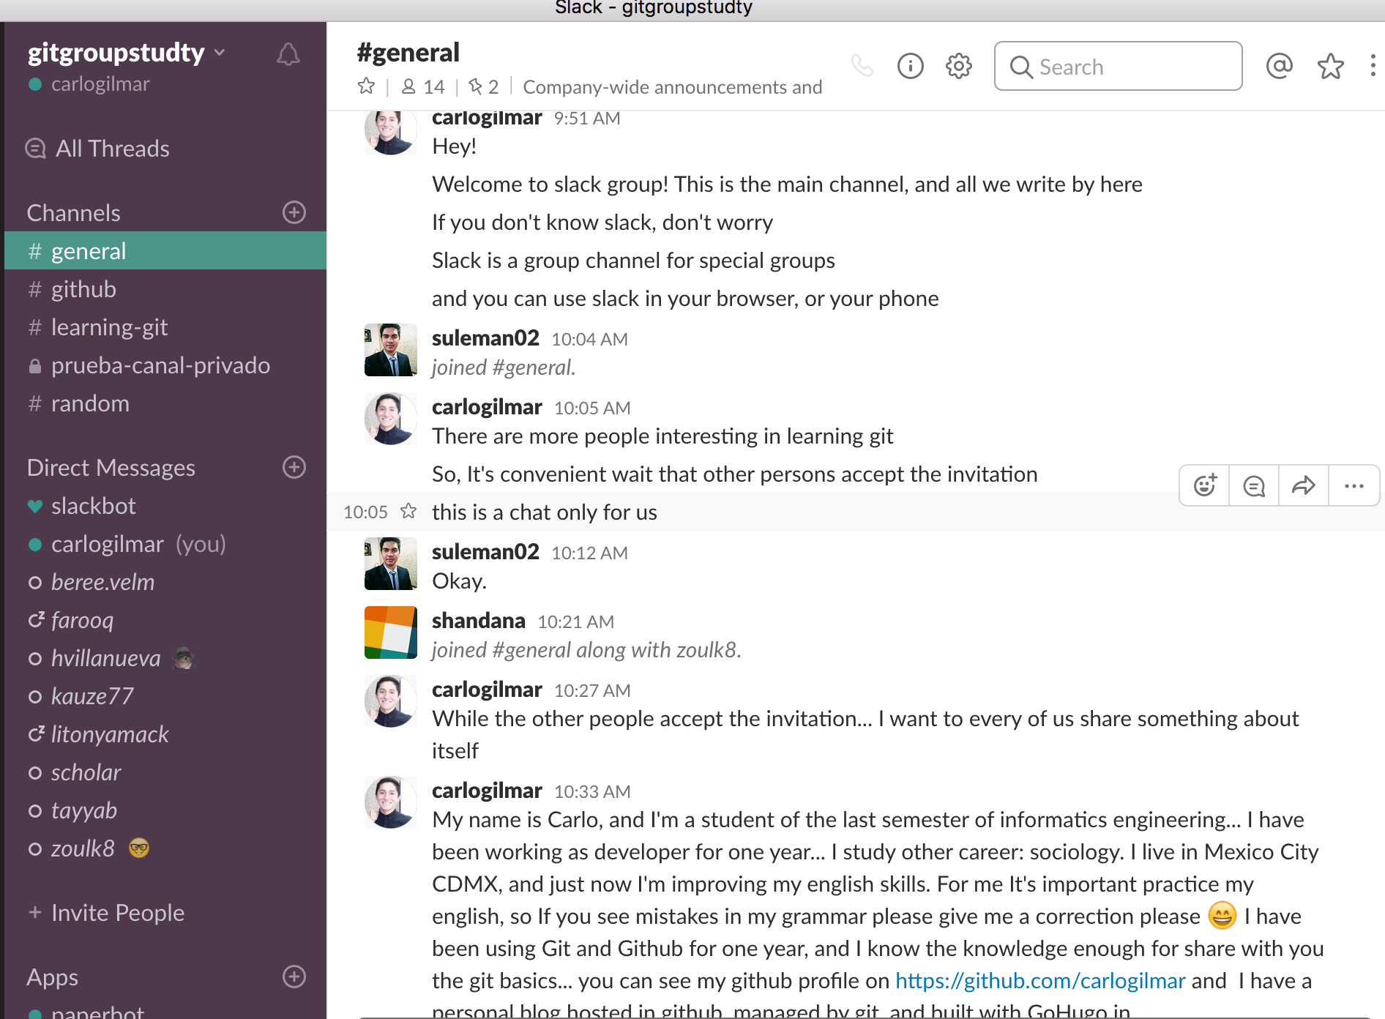Viewport: 1385px width, 1019px height.
Task: Open your own carlogilmar direct message
Action: (165, 544)
